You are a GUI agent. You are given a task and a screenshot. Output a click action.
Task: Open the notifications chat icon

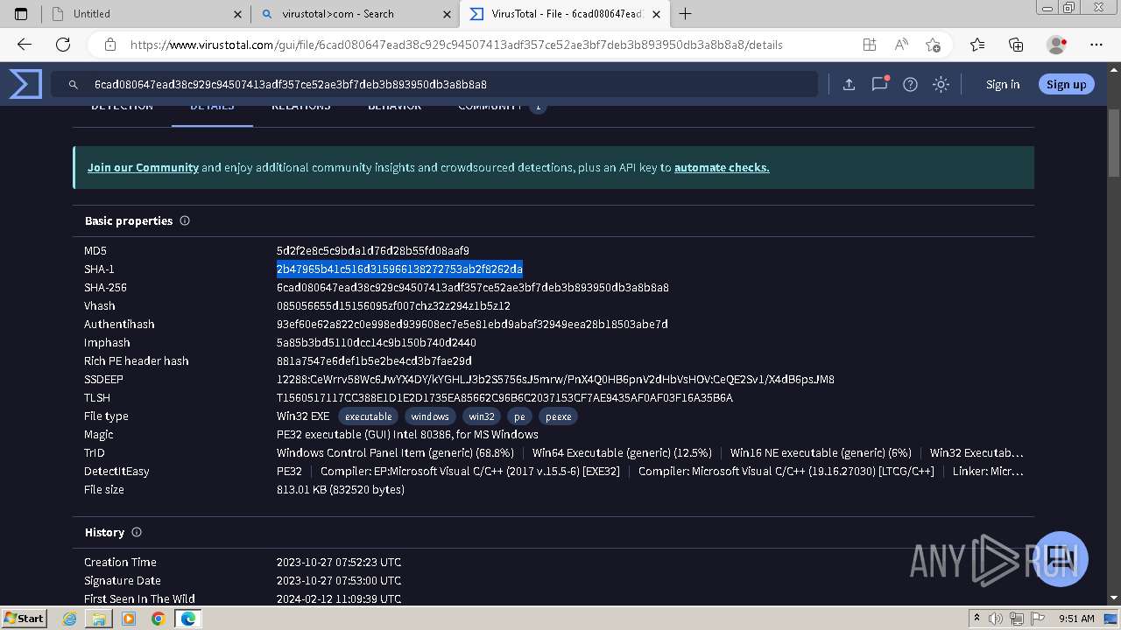tap(879, 84)
